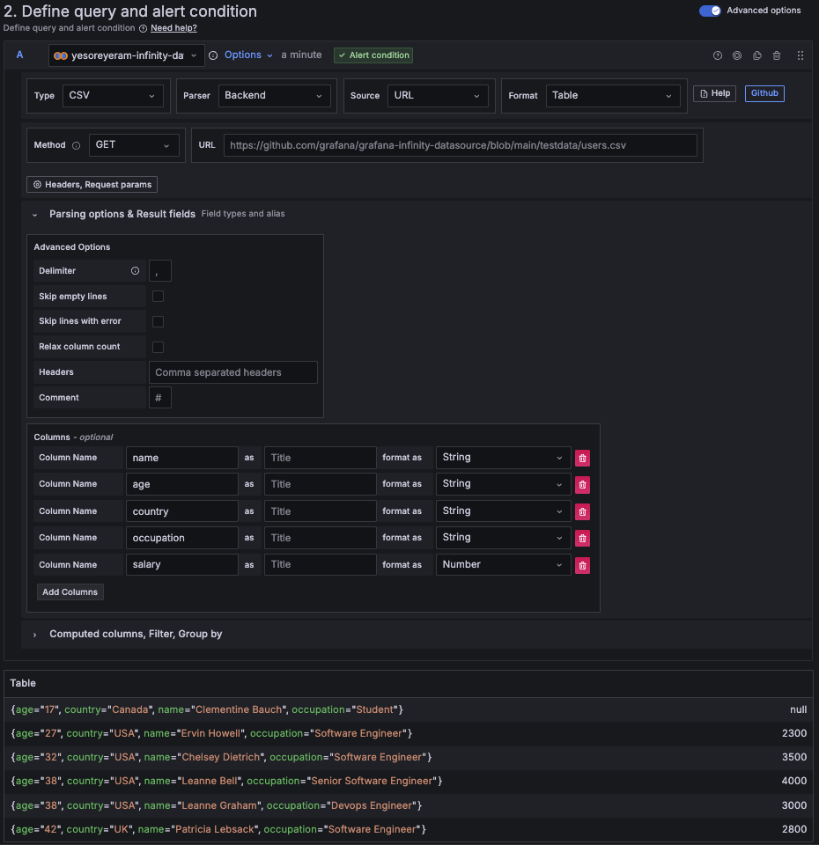
Task: Click the Github button
Action: click(x=764, y=93)
